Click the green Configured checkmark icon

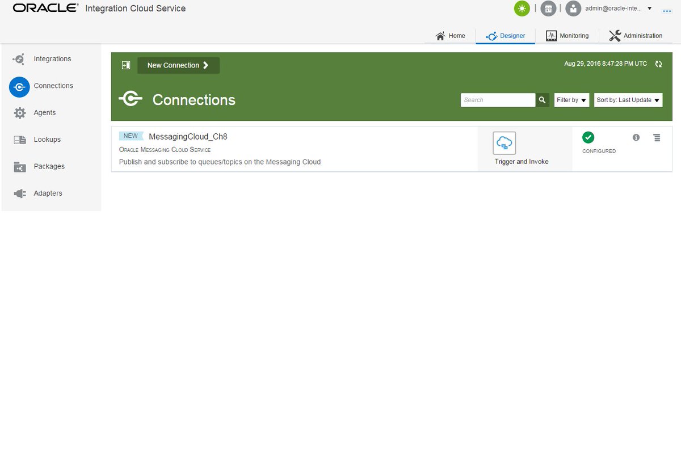click(588, 137)
